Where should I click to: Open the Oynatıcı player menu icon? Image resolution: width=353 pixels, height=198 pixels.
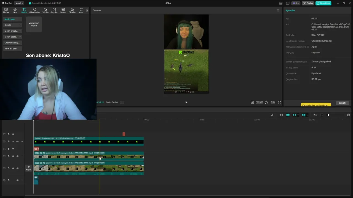click(x=278, y=10)
